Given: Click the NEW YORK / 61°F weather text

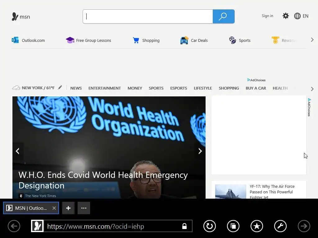Looking at the screenshot, I should pos(38,88).
